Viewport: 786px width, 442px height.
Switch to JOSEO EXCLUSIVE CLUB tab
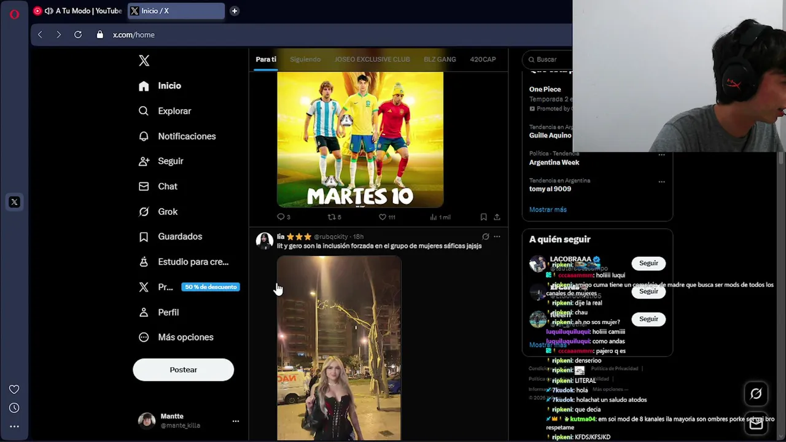pyautogui.click(x=372, y=60)
